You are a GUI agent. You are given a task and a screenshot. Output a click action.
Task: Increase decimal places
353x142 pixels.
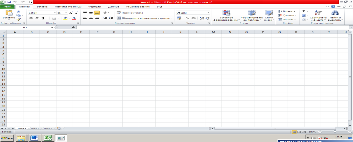click(202, 18)
